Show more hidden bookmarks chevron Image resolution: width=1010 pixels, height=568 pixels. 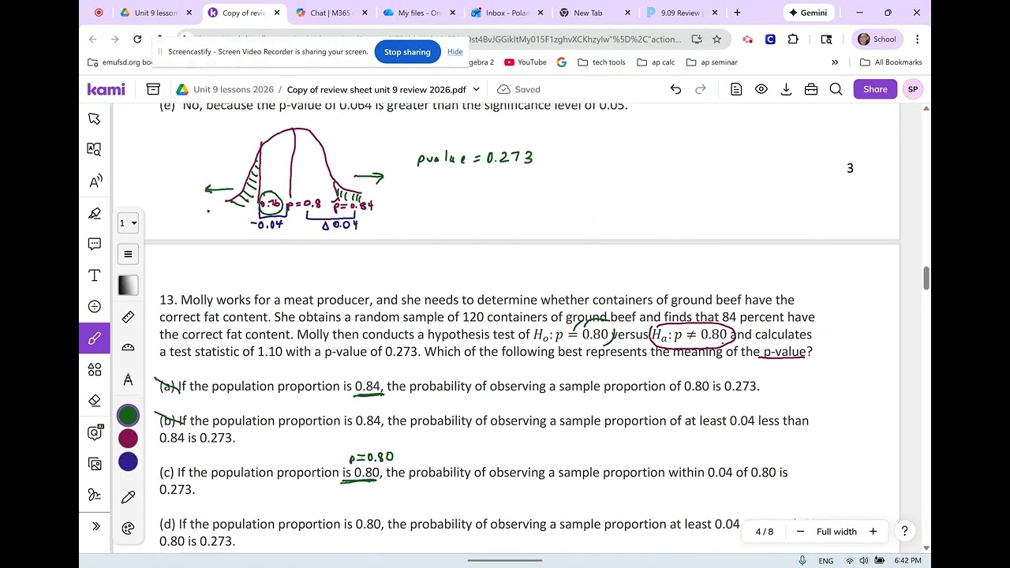pos(835,62)
